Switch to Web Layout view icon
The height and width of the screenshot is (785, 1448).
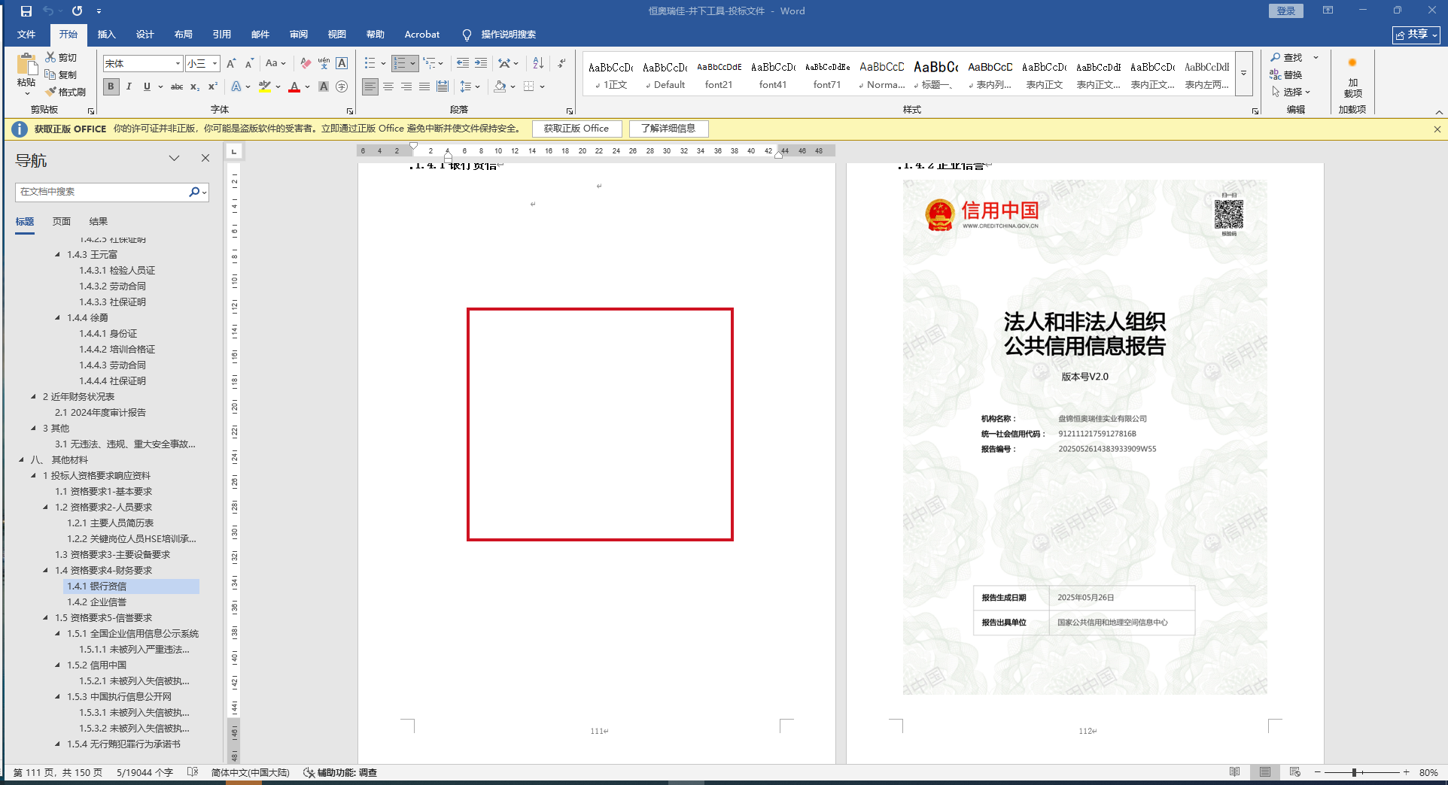(1294, 772)
